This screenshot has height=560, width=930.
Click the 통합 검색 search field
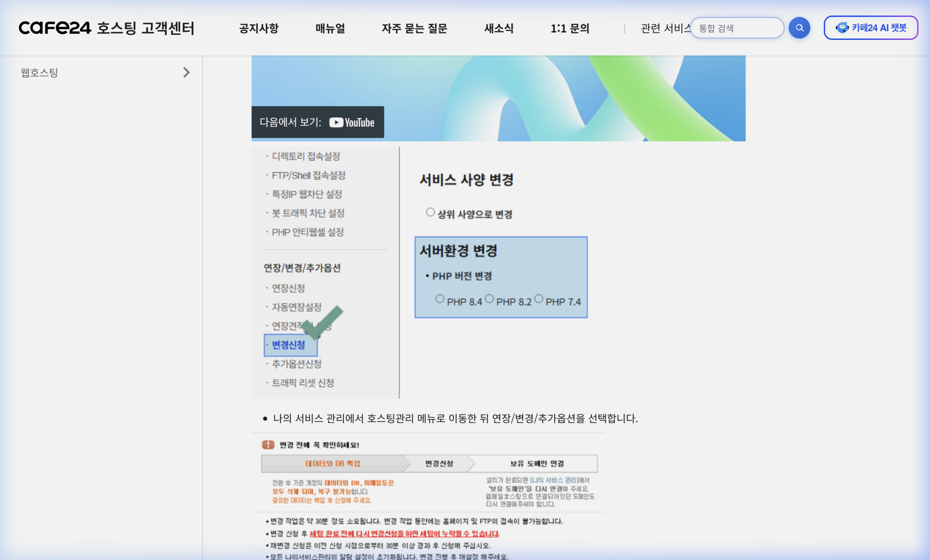click(737, 28)
